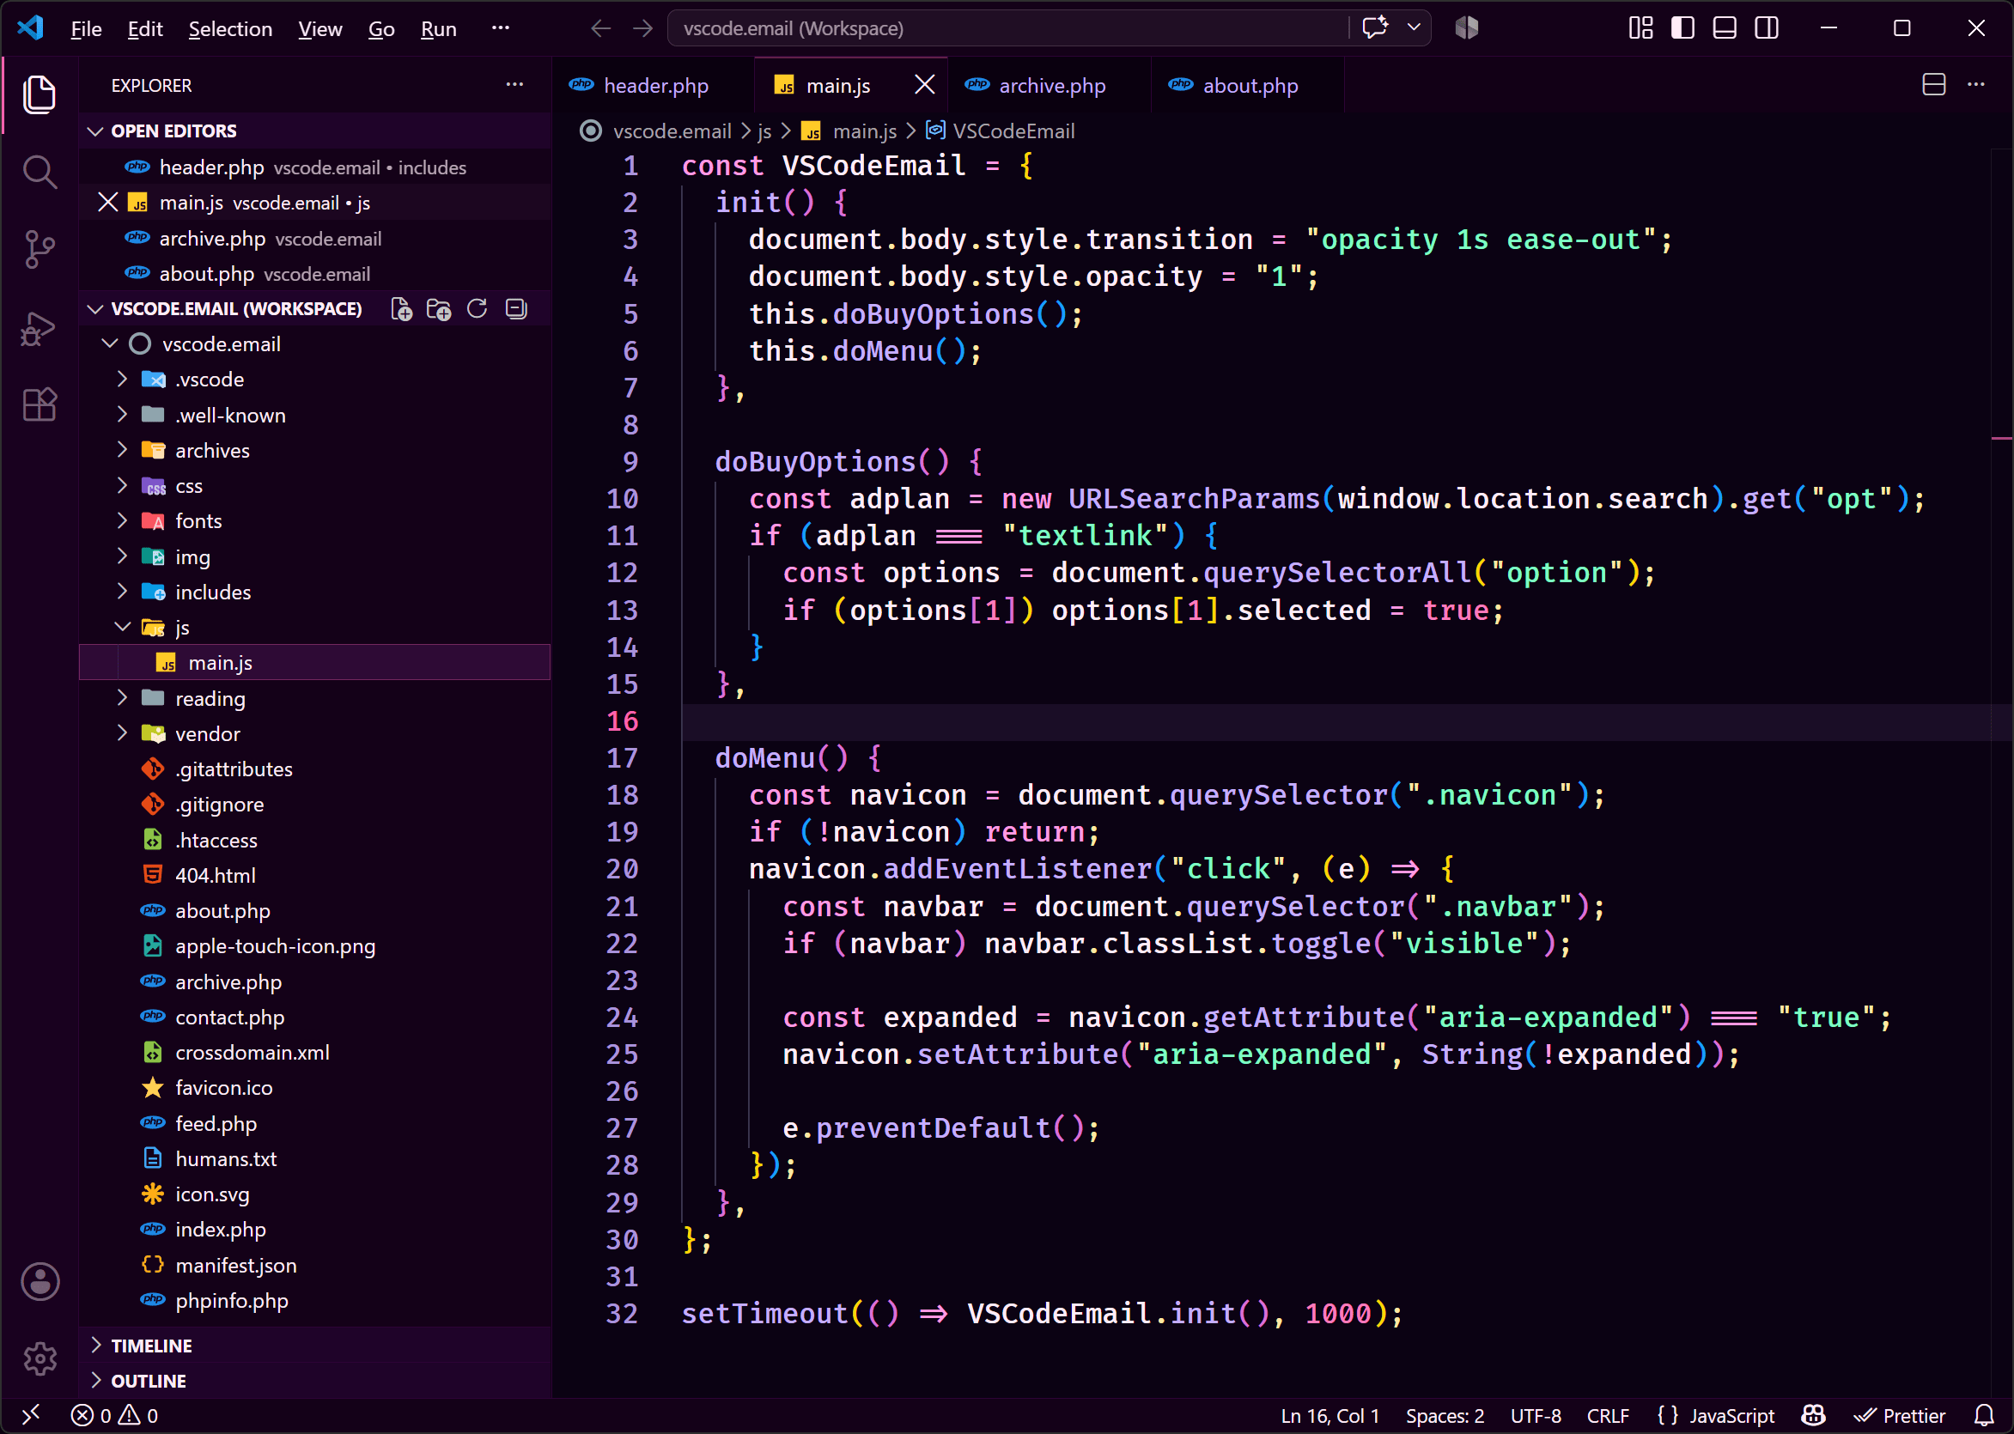This screenshot has width=2014, height=1434.
Task: Change encoding via UTF-8 status item
Action: pyautogui.click(x=1536, y=1415)
